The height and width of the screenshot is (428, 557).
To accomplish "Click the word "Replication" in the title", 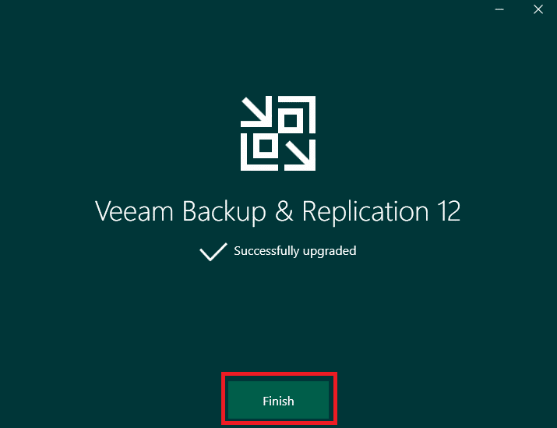I will (365, 212).
